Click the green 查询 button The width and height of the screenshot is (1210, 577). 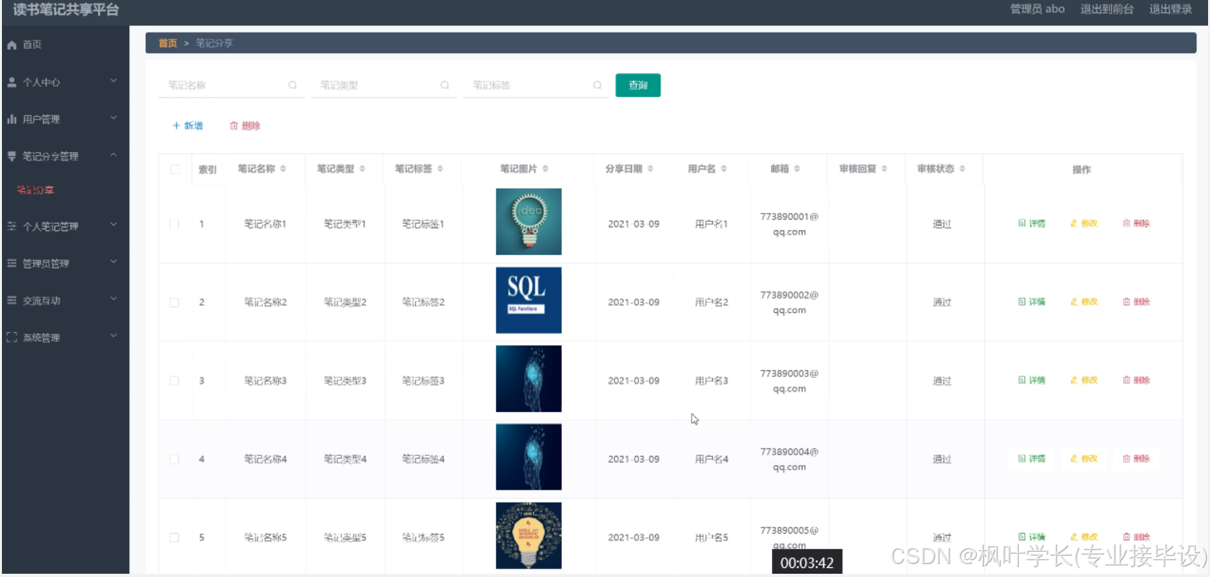638,85
